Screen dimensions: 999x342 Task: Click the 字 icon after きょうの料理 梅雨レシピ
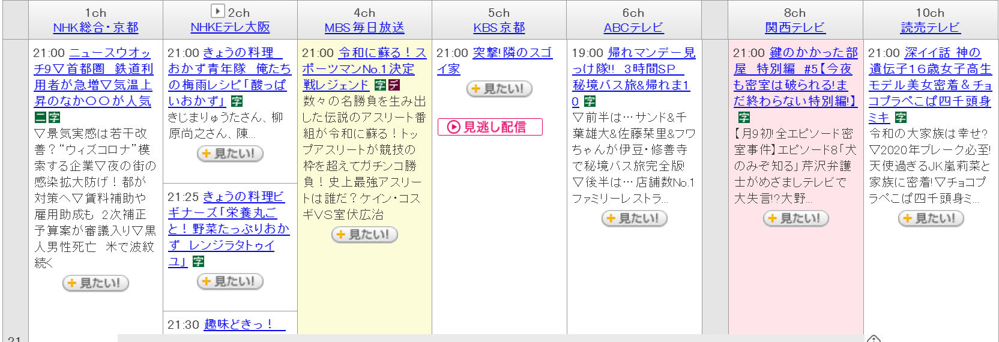coord(237,101)
